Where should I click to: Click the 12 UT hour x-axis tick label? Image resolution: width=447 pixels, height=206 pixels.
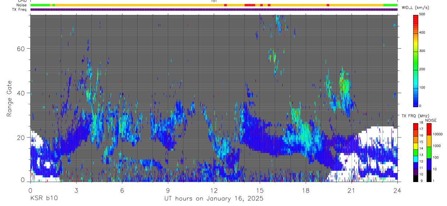point(214,190)
